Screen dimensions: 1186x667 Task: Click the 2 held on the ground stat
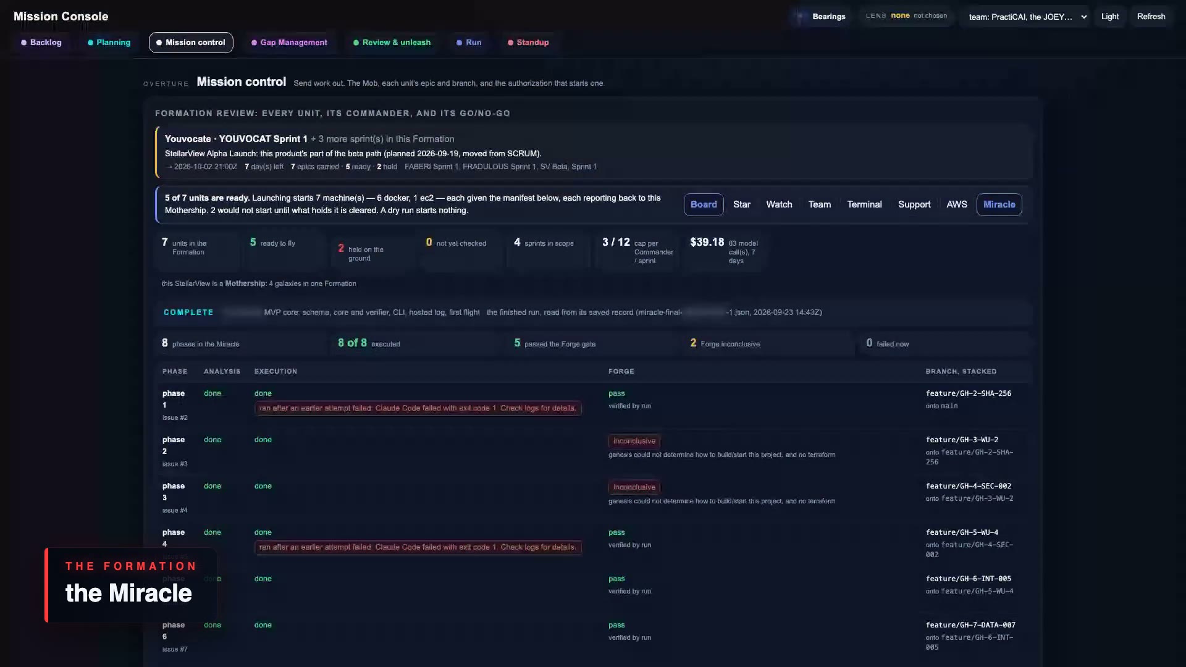(372, 253)
